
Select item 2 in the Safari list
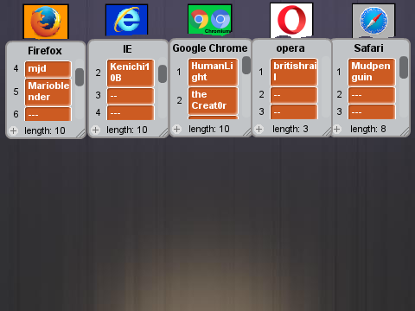coord(372,95)
